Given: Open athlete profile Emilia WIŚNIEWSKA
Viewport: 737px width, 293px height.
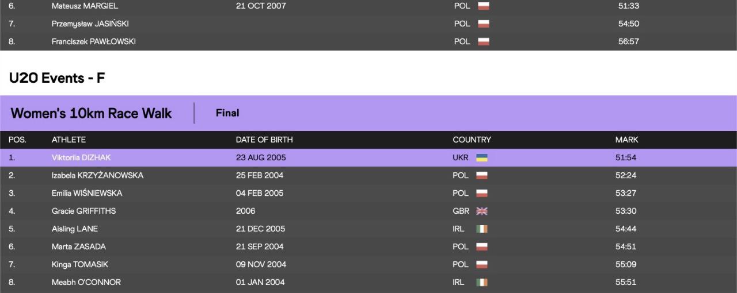Looking at the screenshot, I should [87, 193].
